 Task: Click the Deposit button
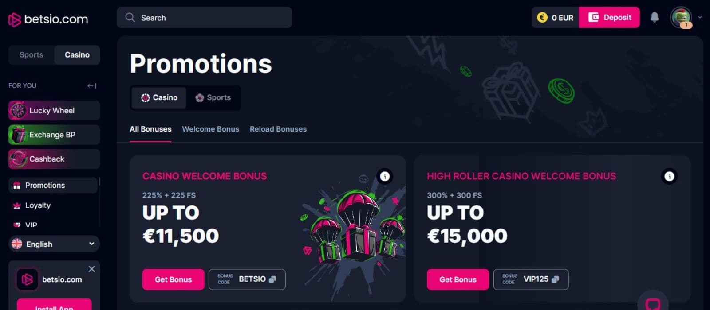click(609, 18)
